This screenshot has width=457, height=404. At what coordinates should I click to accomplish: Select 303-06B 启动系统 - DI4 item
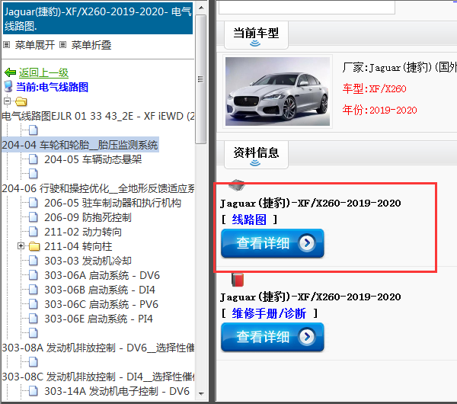click(99, 290)
